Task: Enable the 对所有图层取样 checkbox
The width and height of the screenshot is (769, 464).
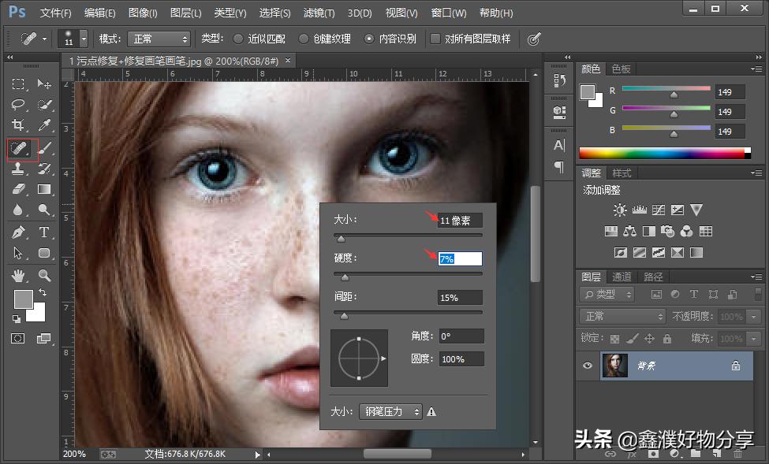Action: 435,39
